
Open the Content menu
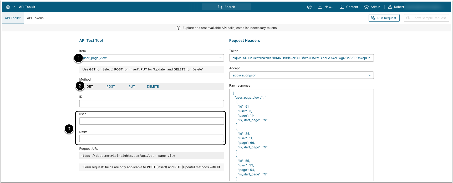click(x=349, y=7)
